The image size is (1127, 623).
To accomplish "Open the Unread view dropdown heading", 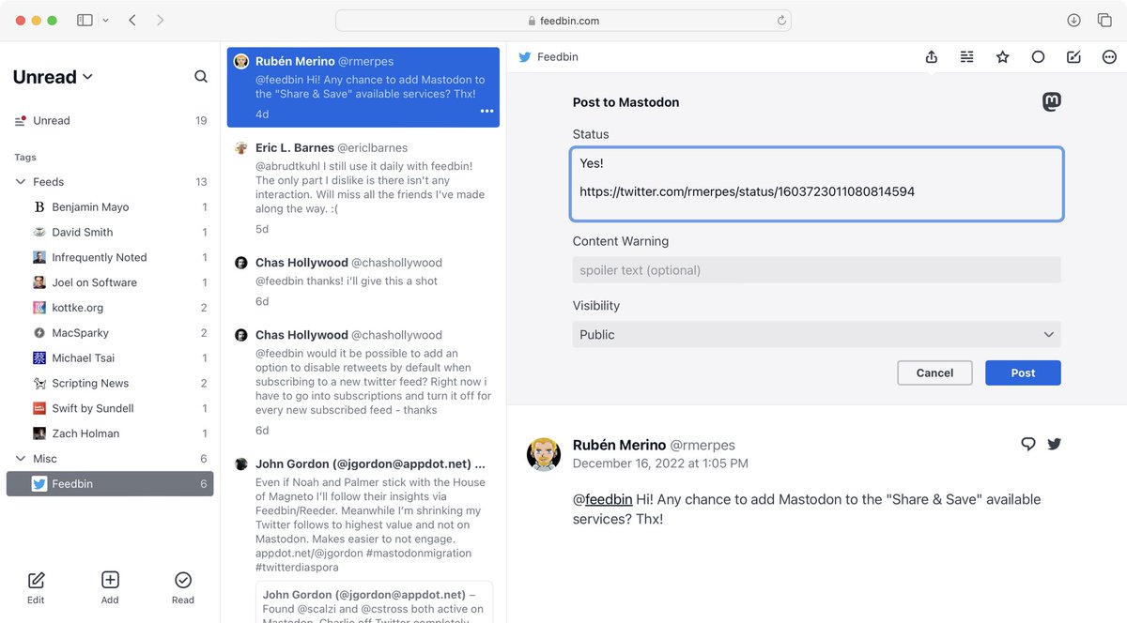I will click(x=53, y=77).
